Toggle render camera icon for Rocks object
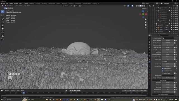Viewport: 179px width, 101px height. (177, 29)
